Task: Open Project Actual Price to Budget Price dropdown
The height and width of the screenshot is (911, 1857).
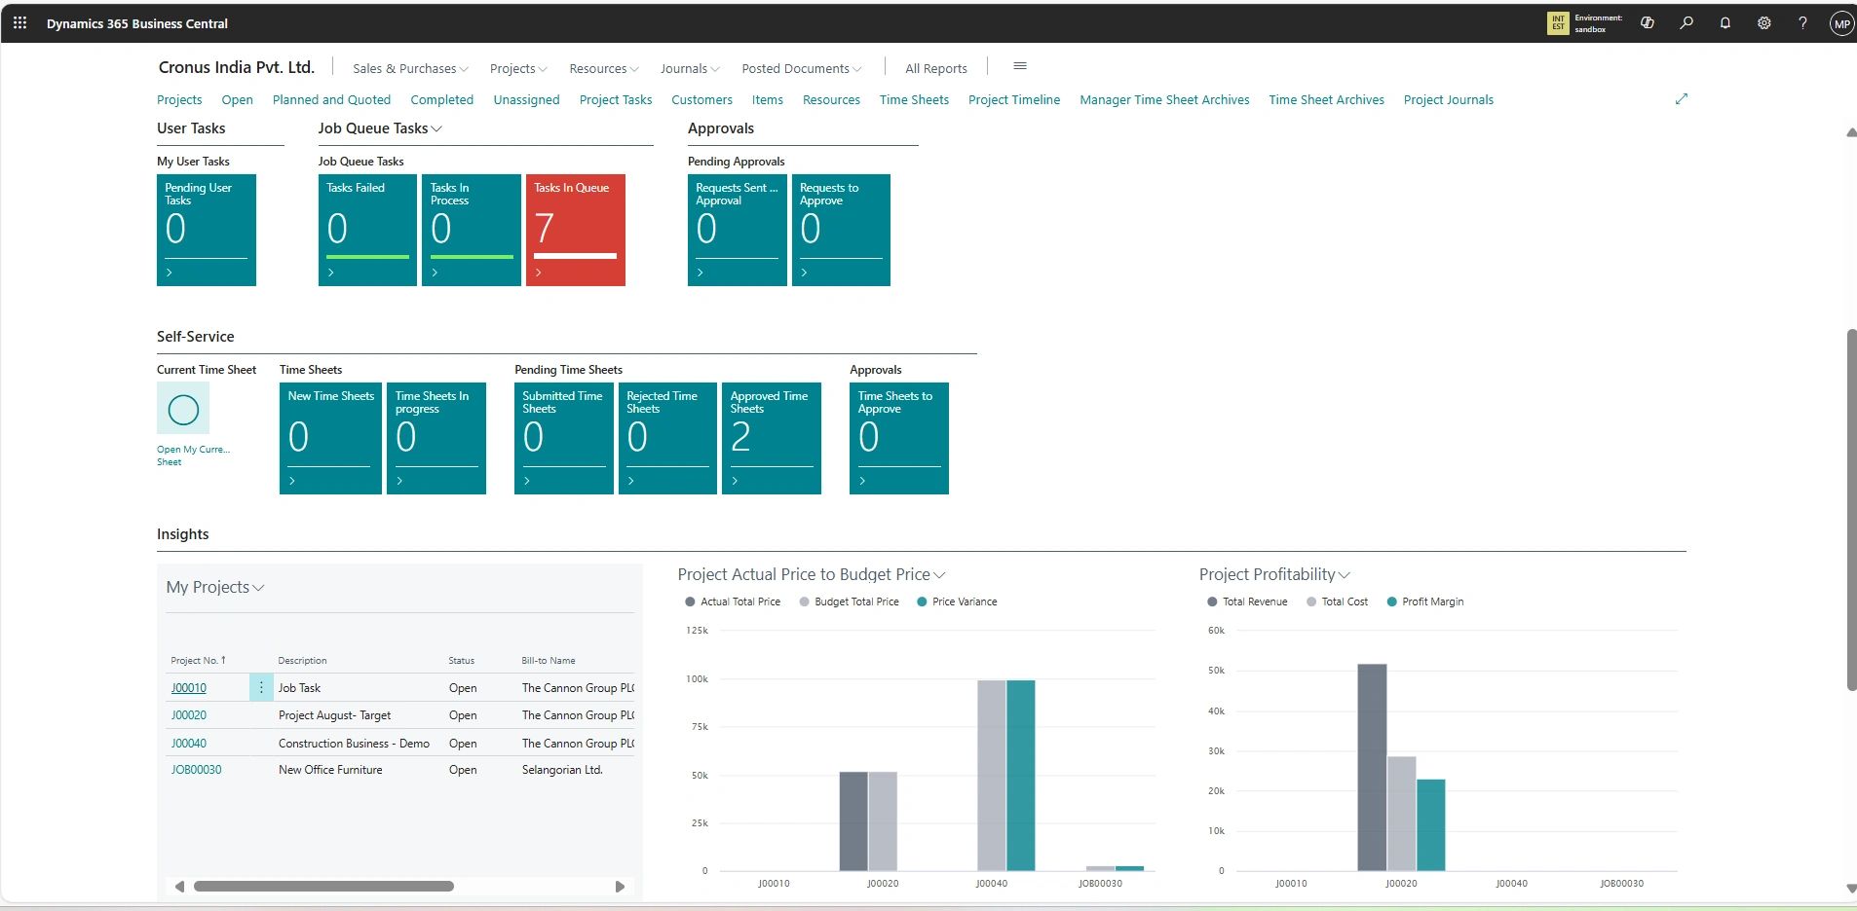Action: (812, 574)
